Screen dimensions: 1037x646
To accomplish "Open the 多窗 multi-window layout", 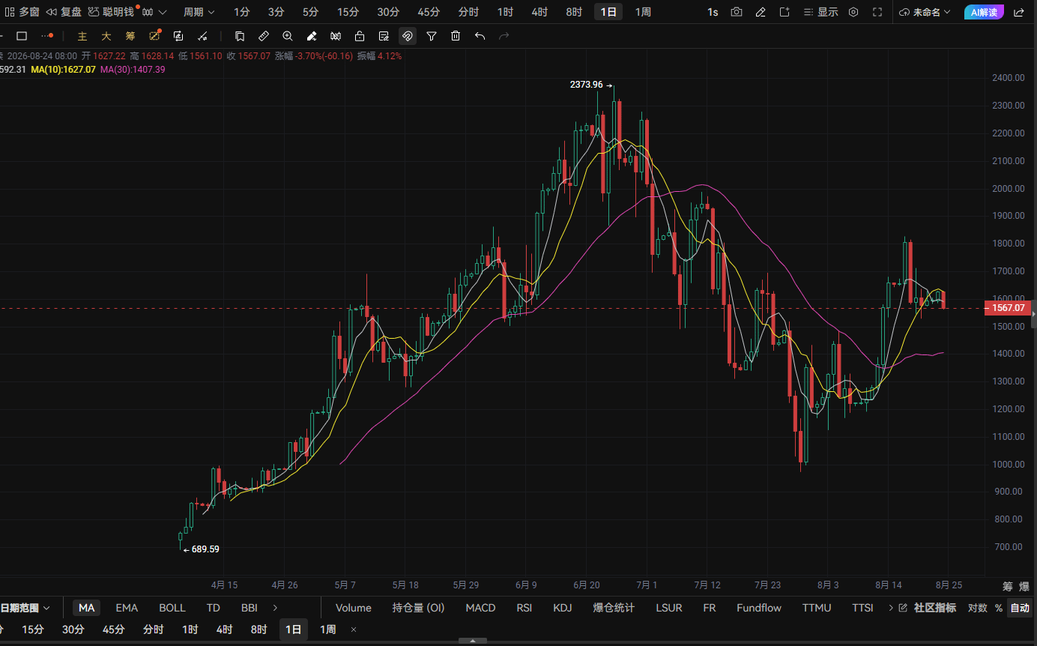I will tap(22, 12).
